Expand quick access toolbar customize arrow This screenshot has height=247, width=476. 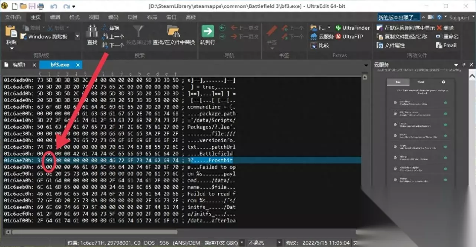point(74,7)
